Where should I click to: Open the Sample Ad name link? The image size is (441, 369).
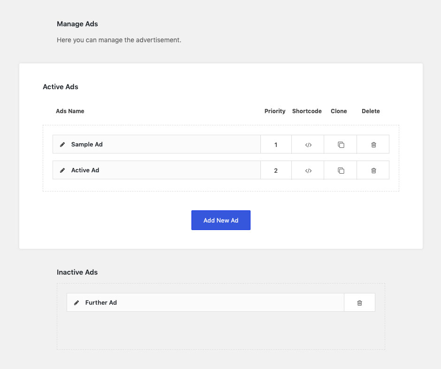[x=87, y=145]
